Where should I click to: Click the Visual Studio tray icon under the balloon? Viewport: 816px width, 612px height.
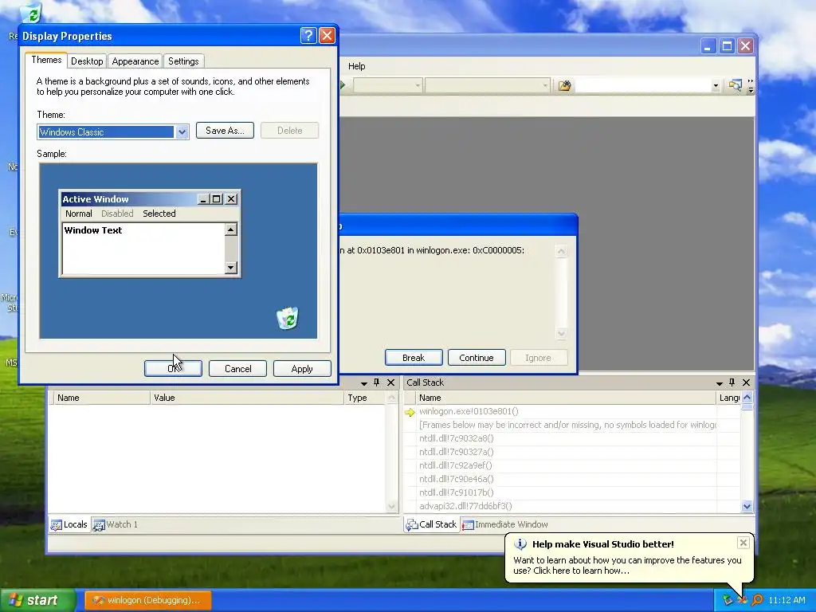click(x=742, y=600)
